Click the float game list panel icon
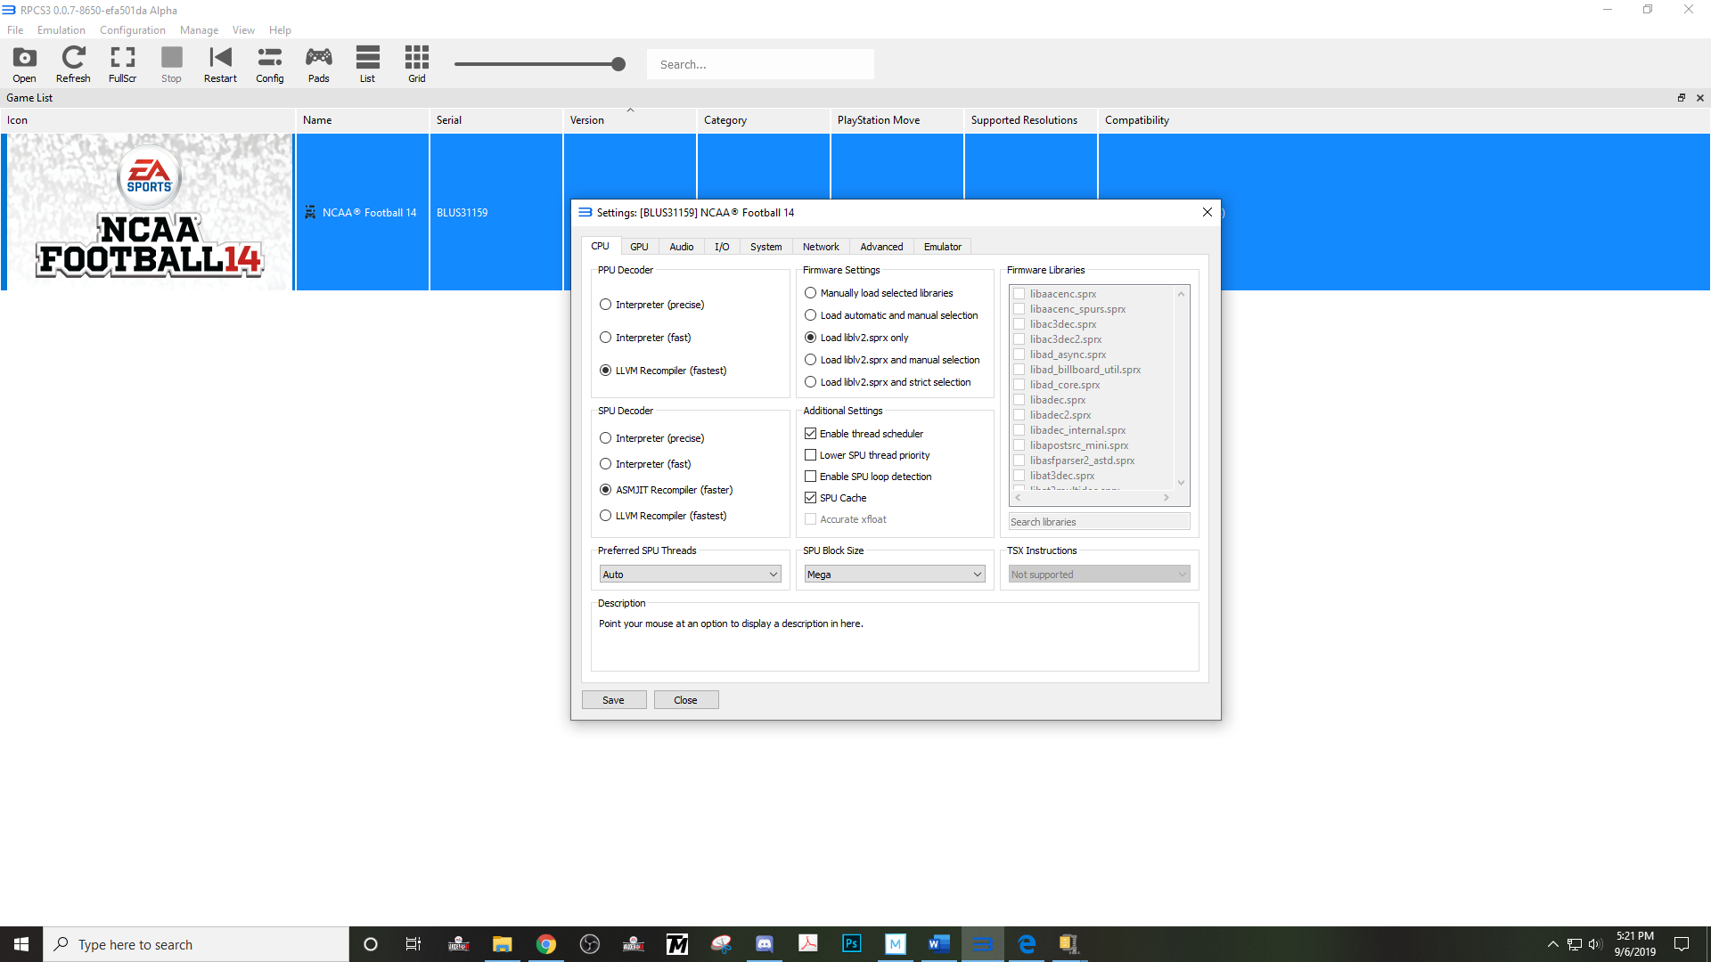 (x=1682, y=98)
